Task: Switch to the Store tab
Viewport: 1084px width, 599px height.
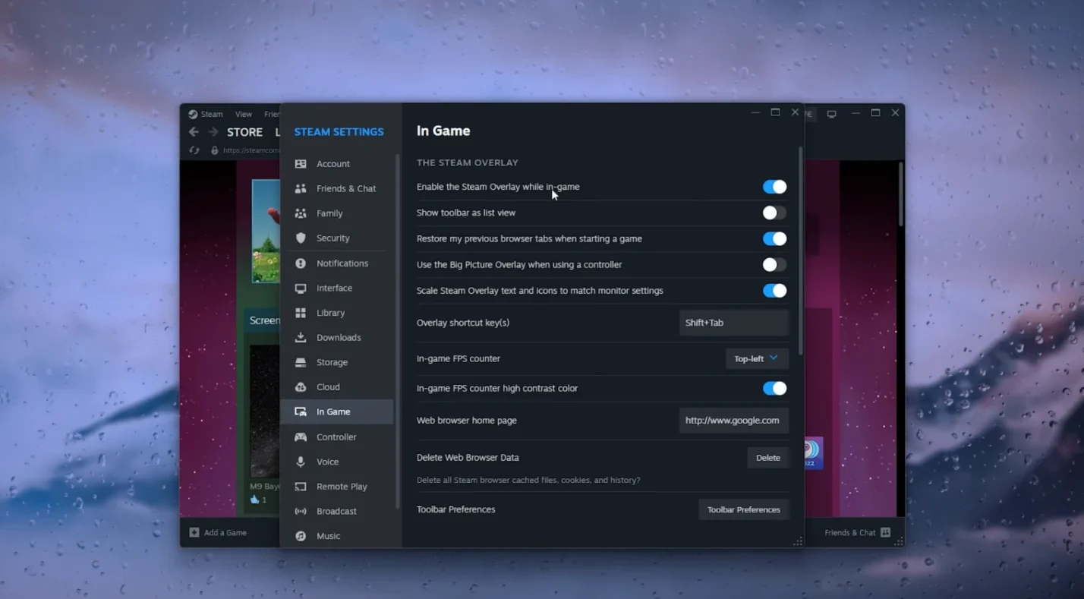Action: coord(244,131)
